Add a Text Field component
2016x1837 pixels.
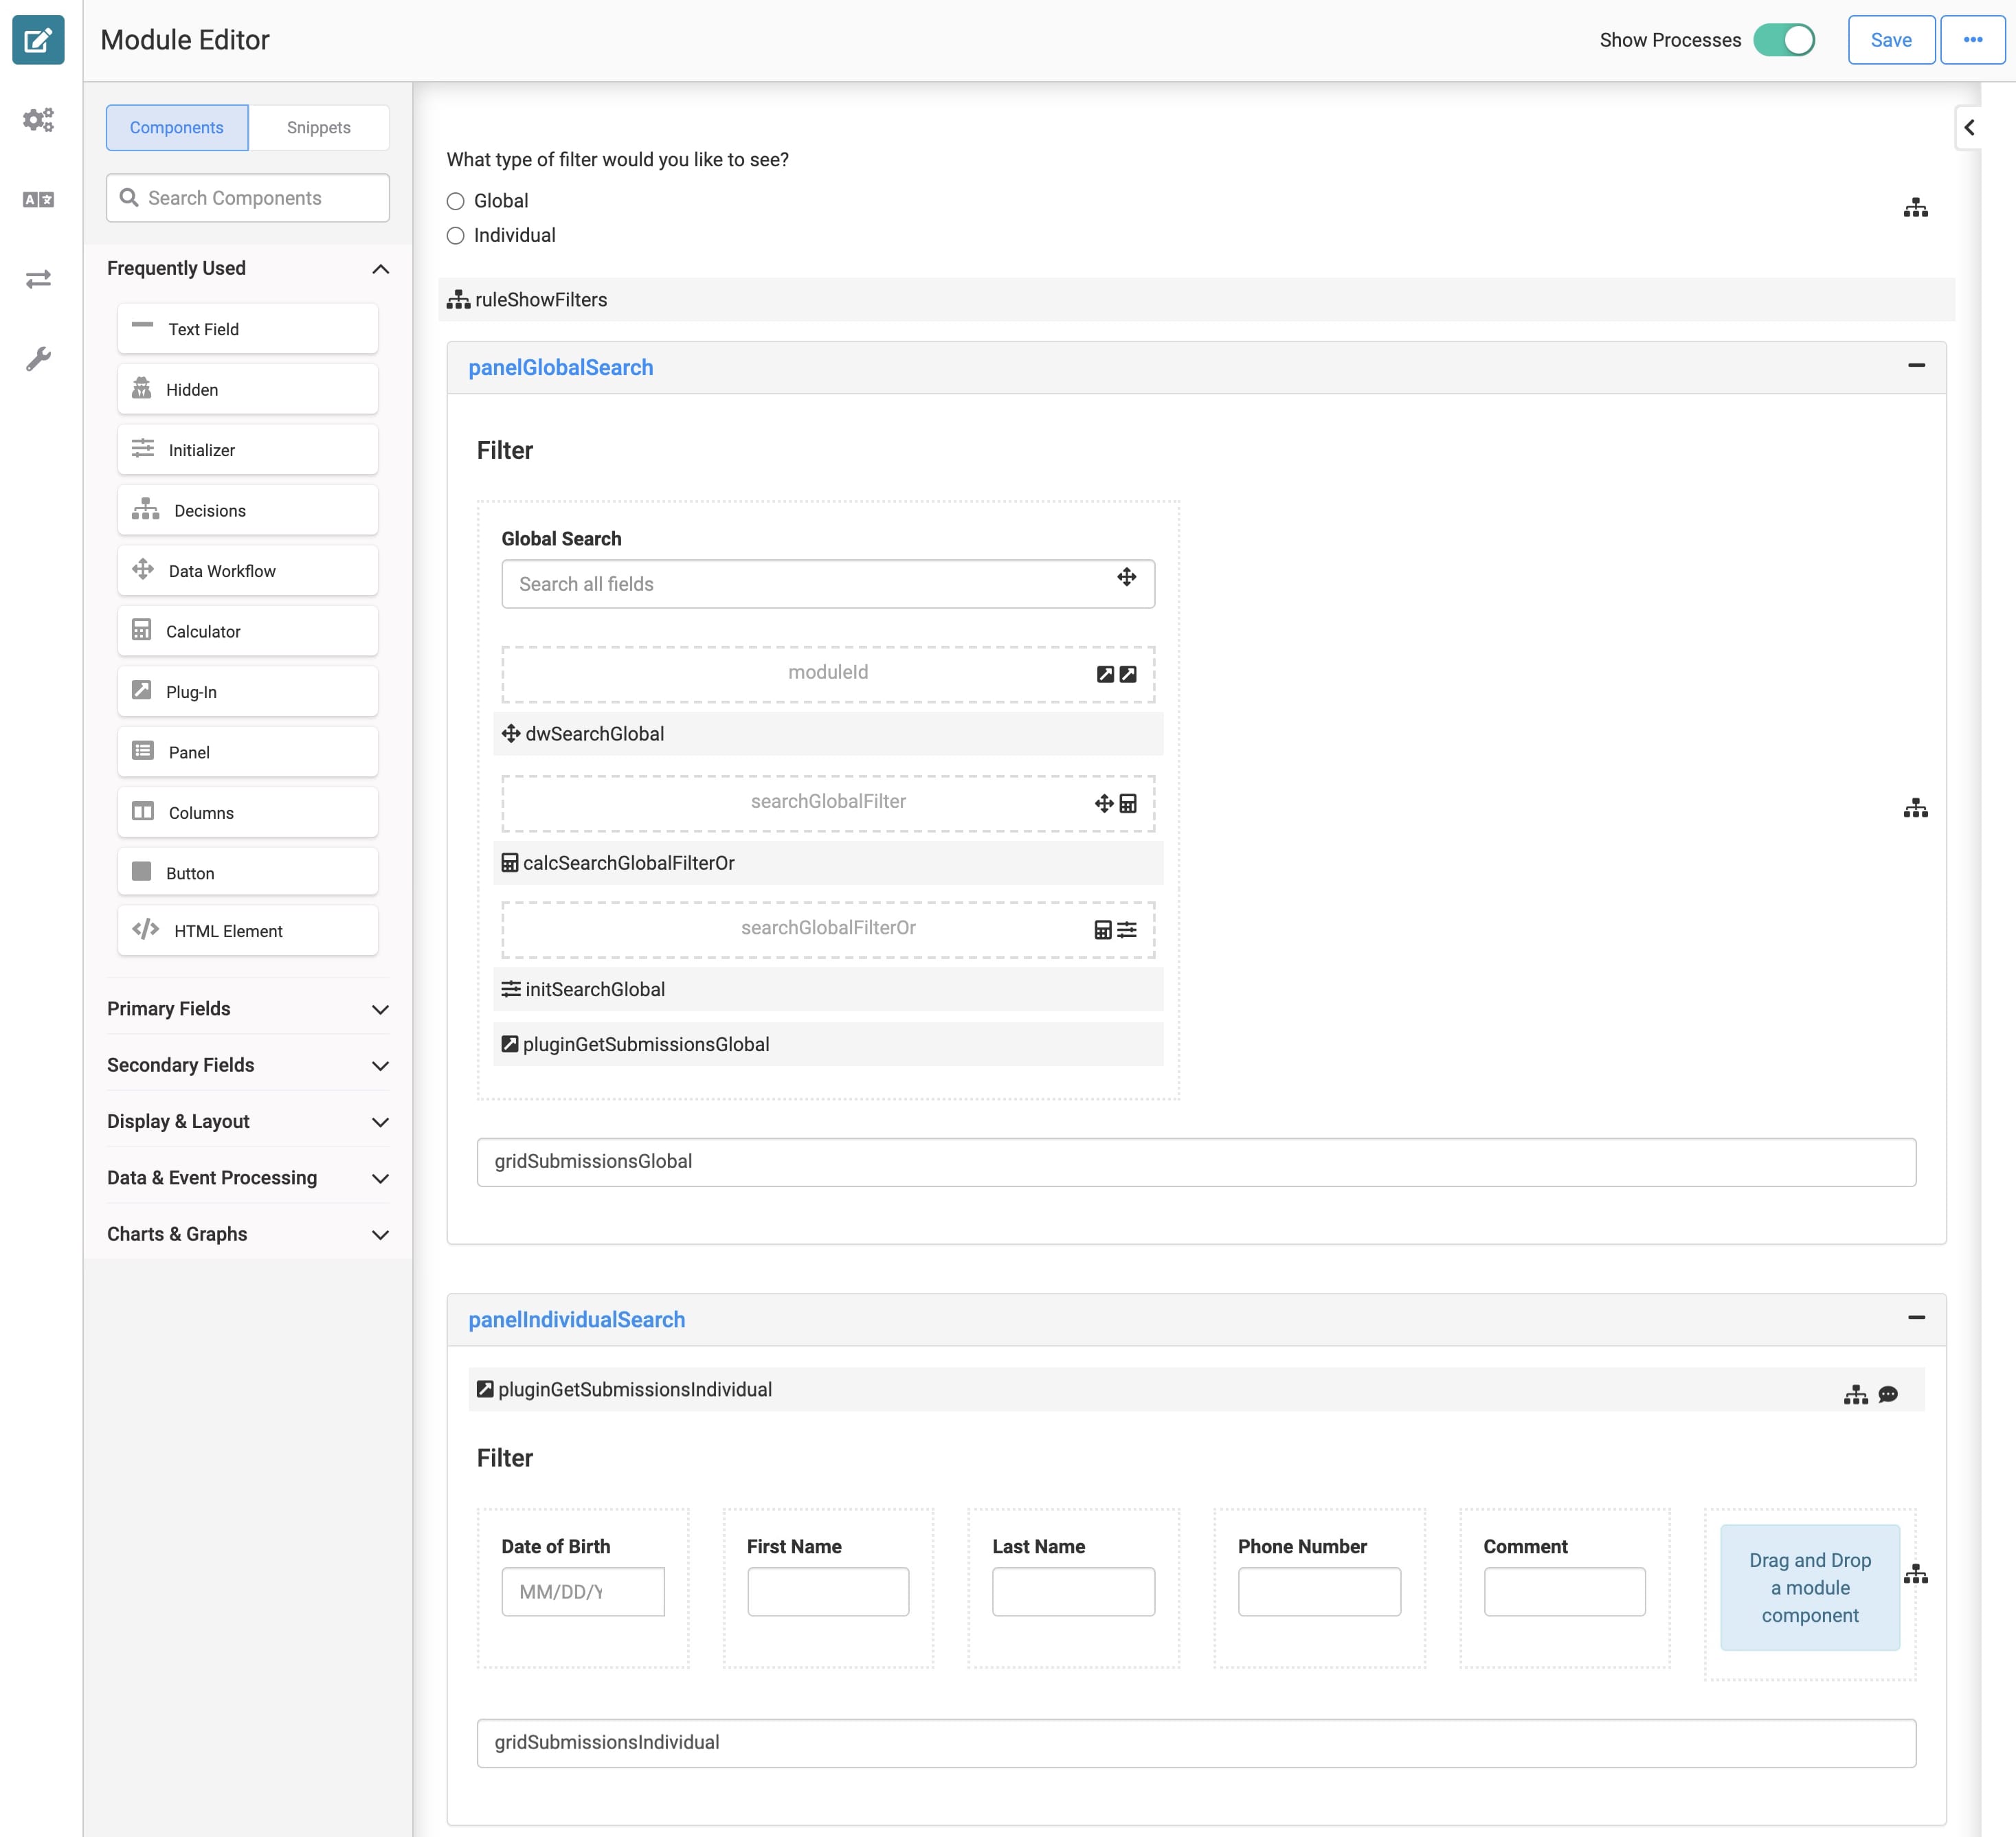click(247, 329)
